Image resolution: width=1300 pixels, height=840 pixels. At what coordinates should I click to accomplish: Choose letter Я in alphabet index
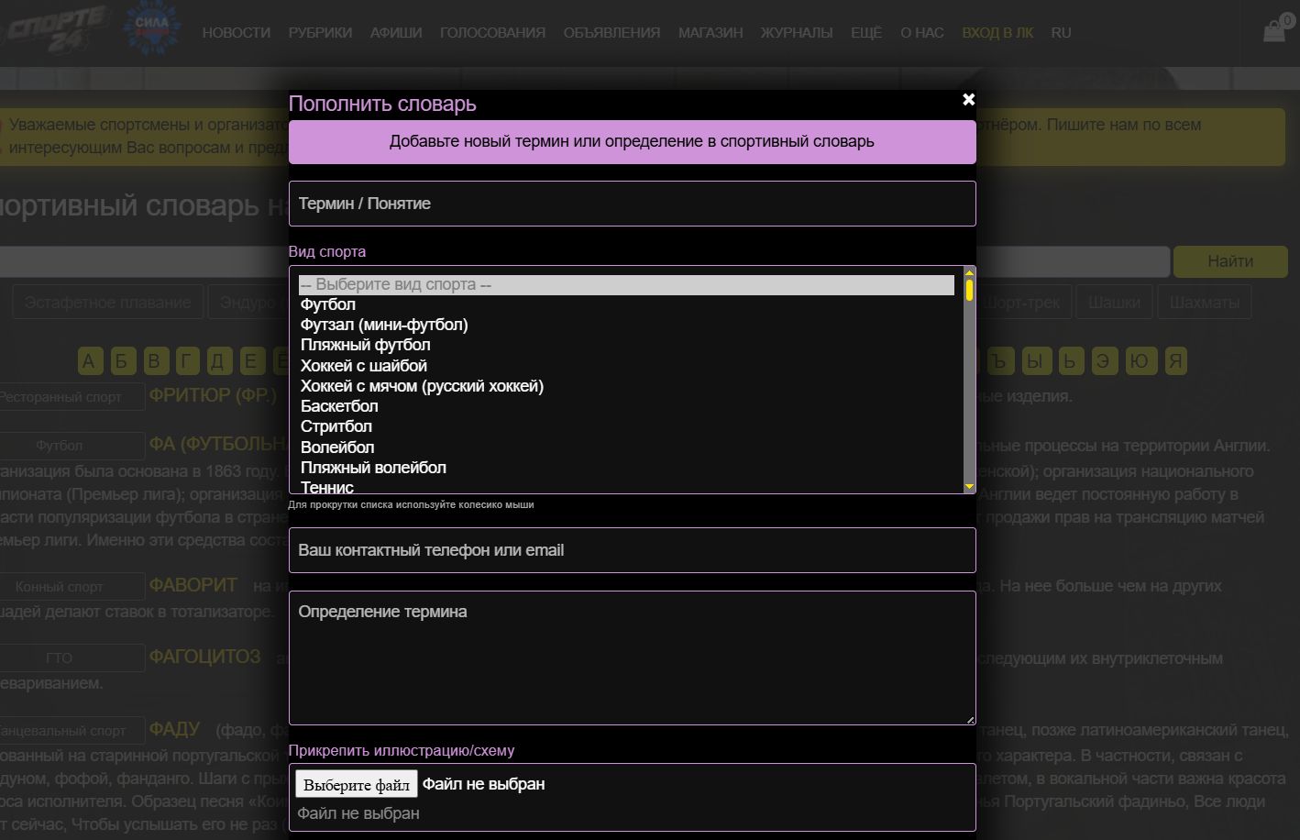1174,361
